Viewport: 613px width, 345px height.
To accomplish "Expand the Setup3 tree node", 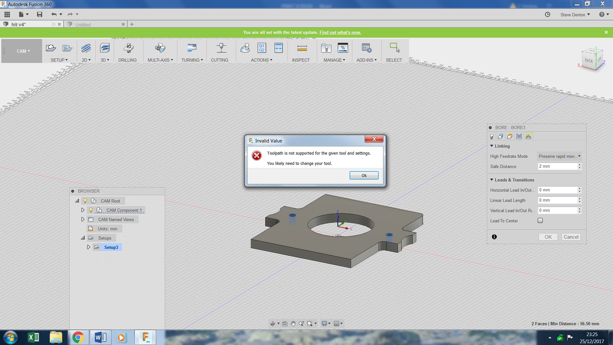I will click(88, 247).
